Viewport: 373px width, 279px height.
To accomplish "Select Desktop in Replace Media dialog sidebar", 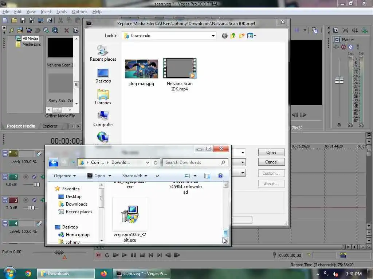I will coord(103,76).
